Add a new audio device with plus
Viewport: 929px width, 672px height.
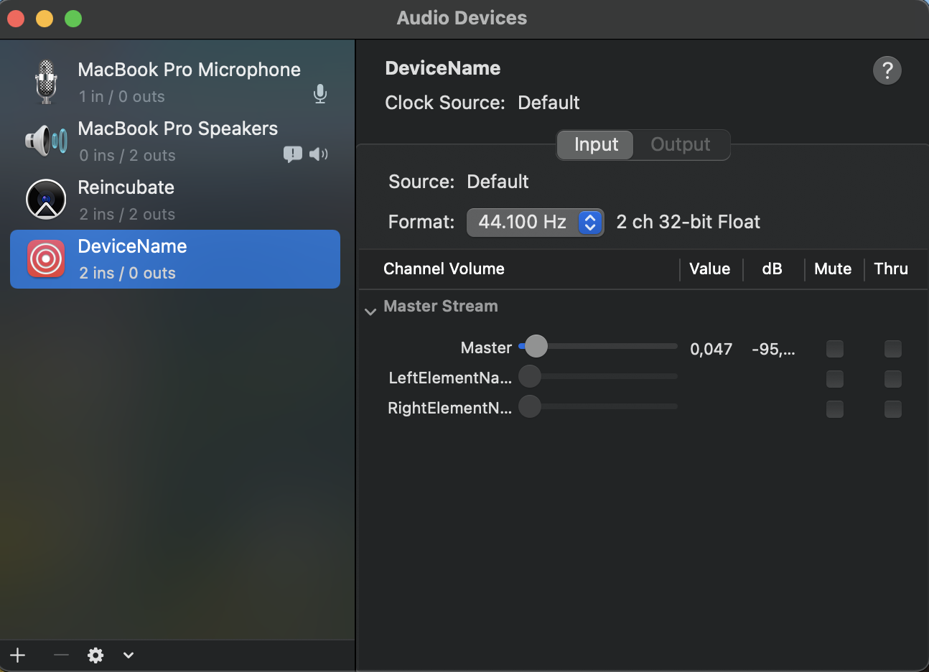[x=18, y=655]
